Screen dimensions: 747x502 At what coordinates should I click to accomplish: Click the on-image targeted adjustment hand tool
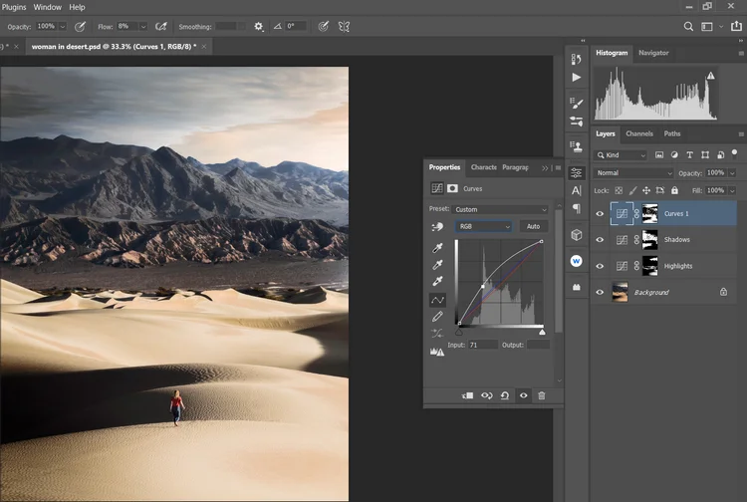(437, 227)
